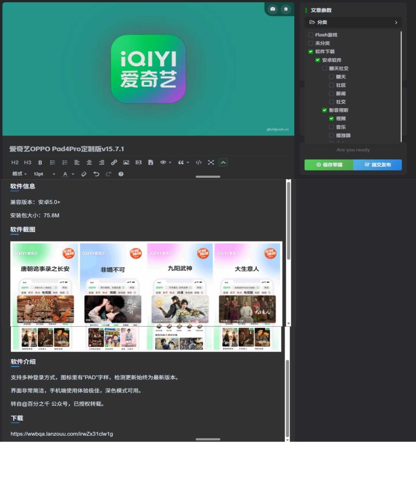Check the 新闻 category

[x=331, y=93]
